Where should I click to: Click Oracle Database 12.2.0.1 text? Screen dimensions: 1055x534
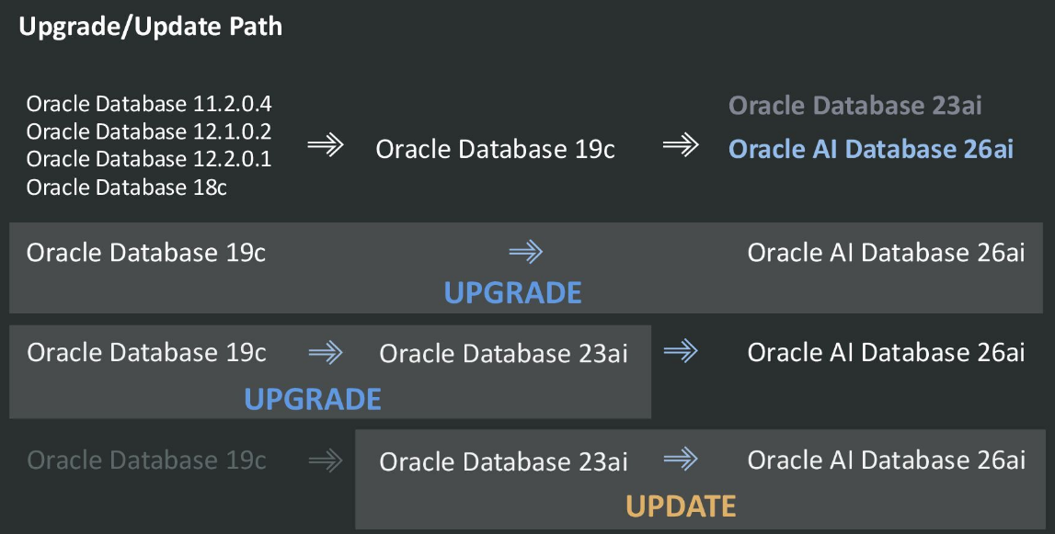149,159
